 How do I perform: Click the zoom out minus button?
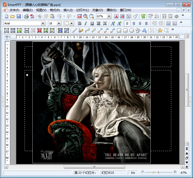[x=142, y=172]
